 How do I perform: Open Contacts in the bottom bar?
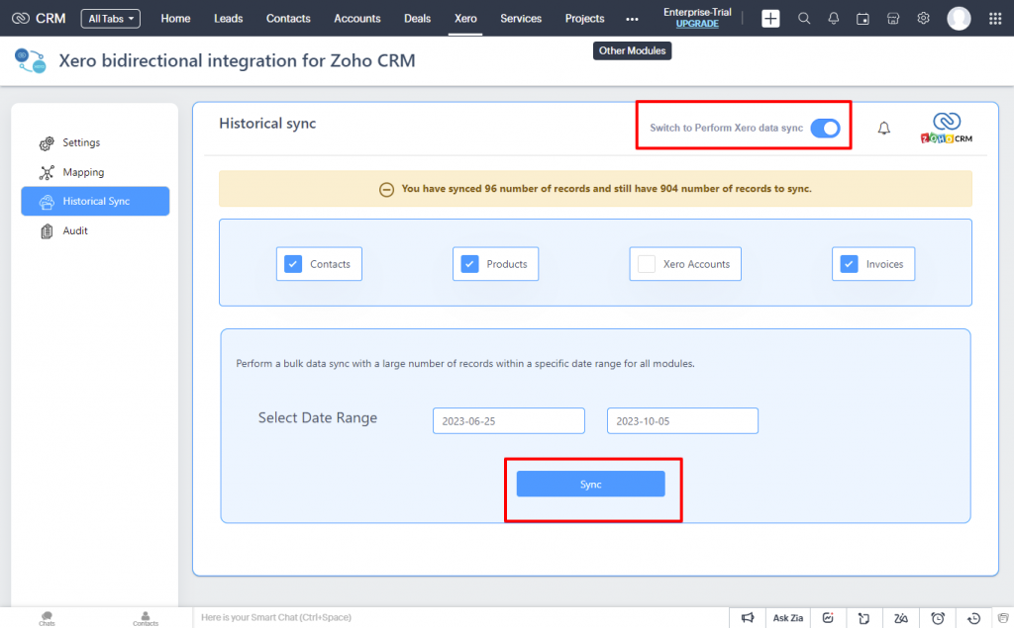click(x=146, y=619)
